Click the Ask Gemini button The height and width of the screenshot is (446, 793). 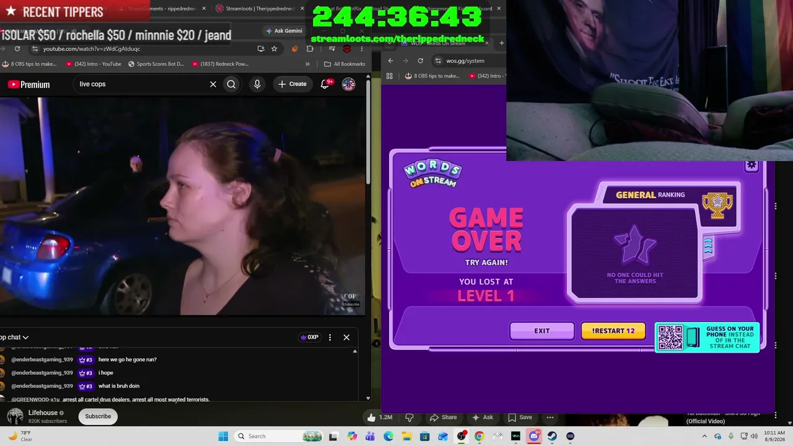[x=284, y=31]
